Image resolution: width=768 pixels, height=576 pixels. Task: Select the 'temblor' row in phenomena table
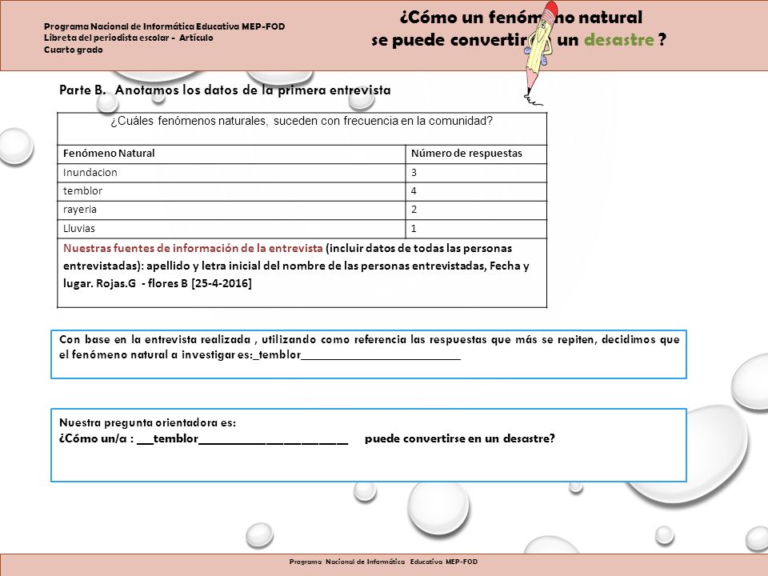pos(302,191)
